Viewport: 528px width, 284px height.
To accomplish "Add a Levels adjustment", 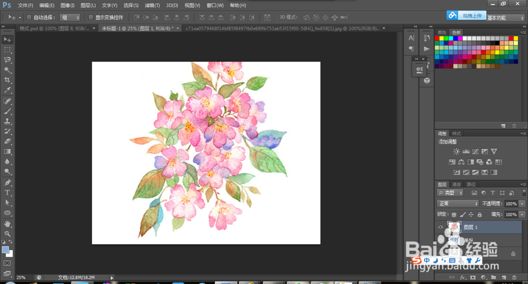I will [466, 152].
